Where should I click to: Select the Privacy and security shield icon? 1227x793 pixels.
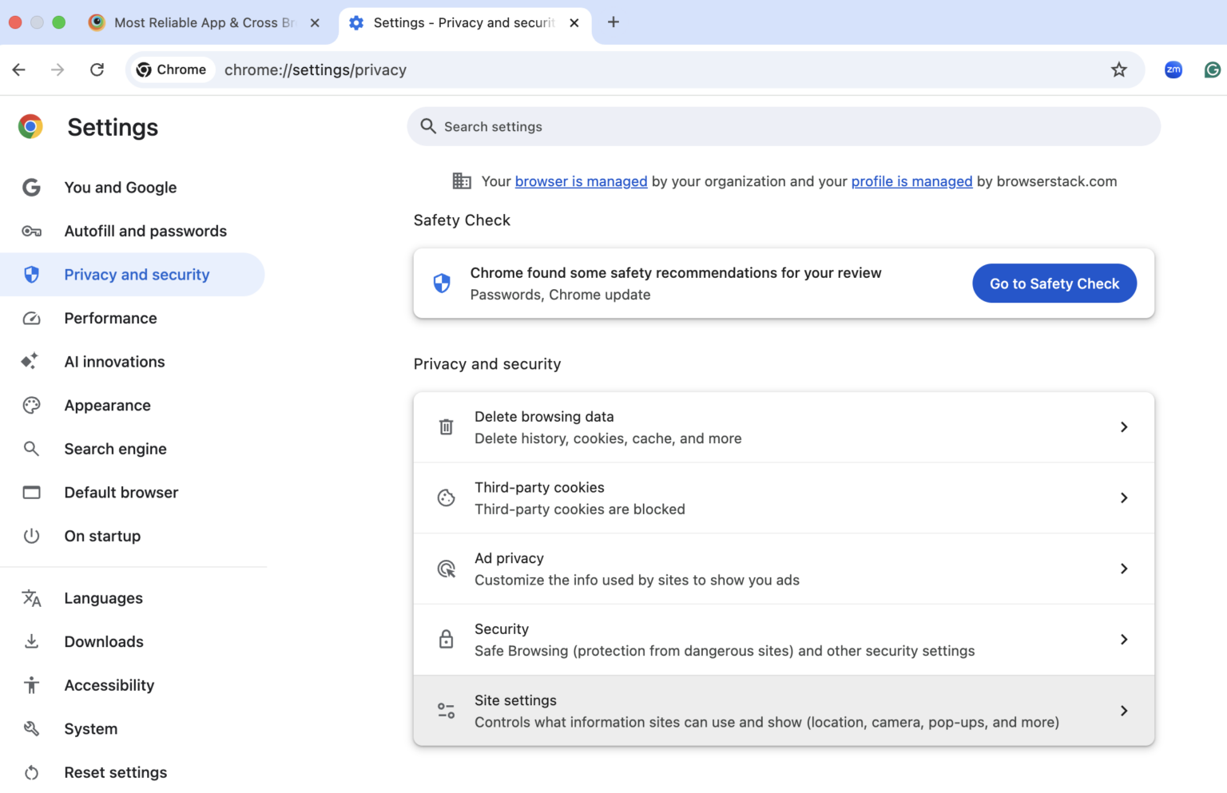point(32,274)
